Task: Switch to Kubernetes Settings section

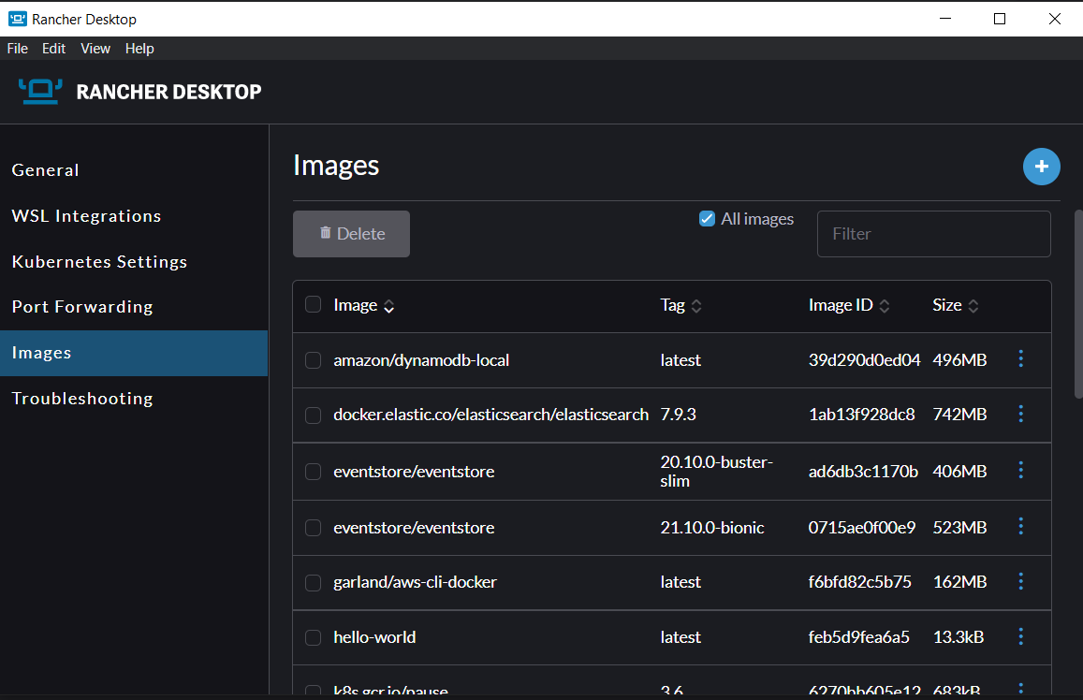Action: tap(99, 261)
